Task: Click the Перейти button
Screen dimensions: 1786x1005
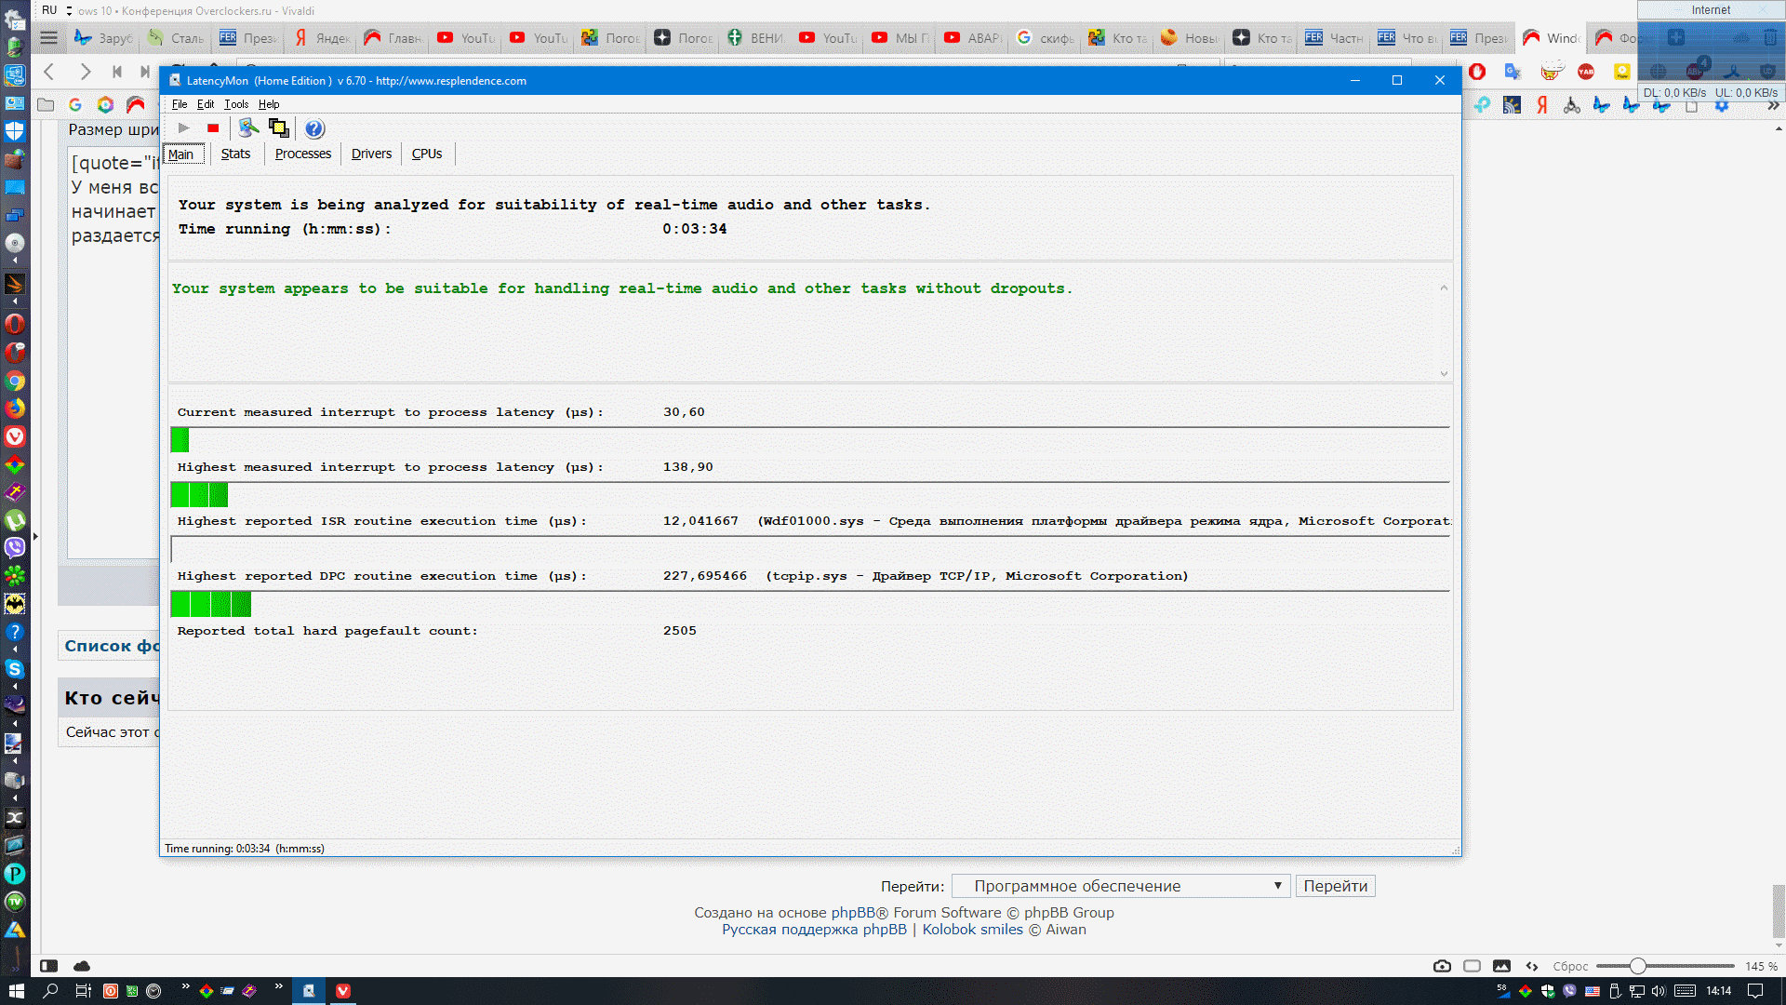Action: [x=1335, y=886]
